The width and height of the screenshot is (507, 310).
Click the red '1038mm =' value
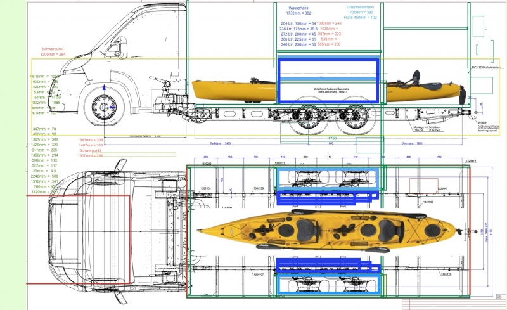(x=329, y=29)
